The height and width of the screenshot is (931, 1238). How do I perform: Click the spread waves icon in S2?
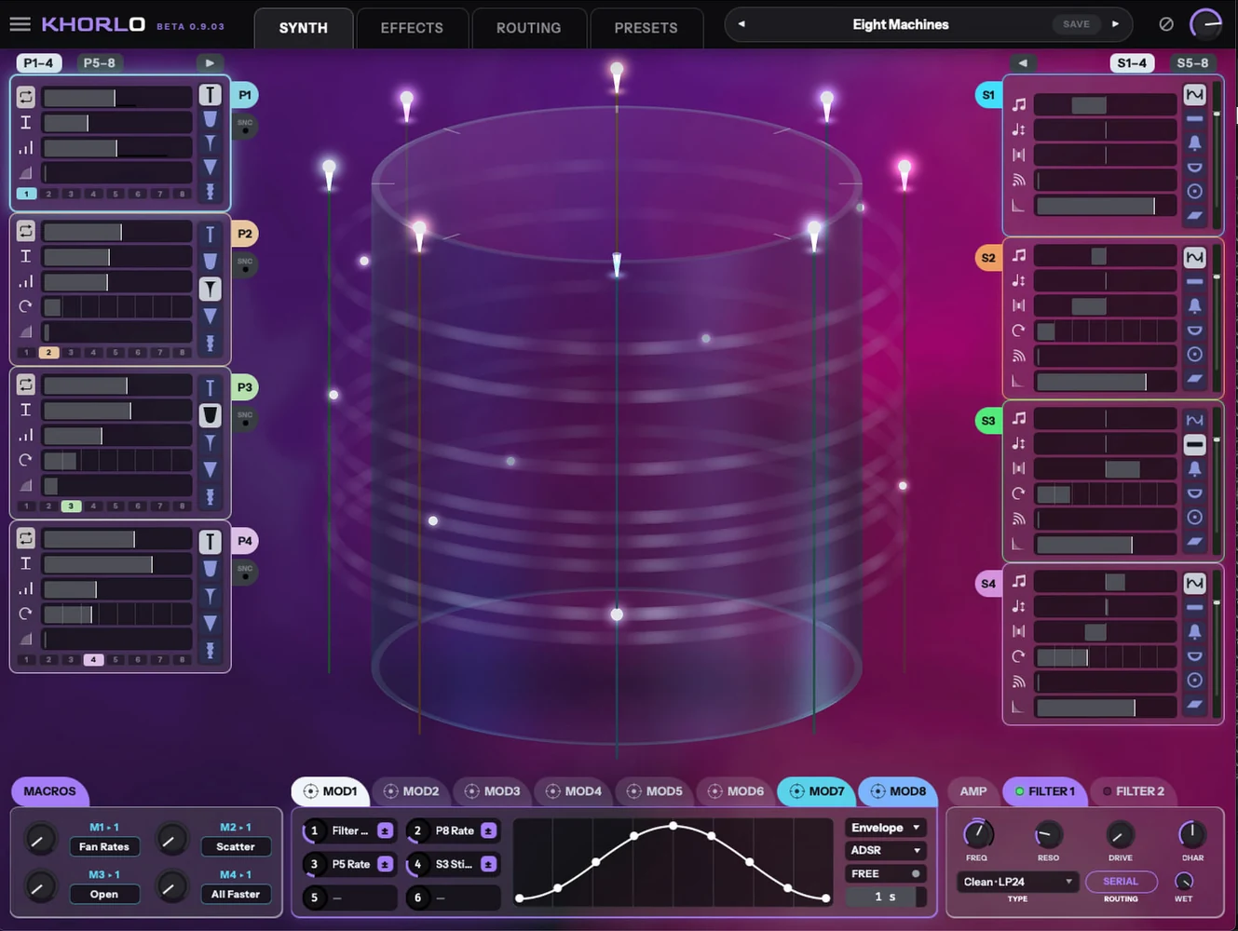1019,356
